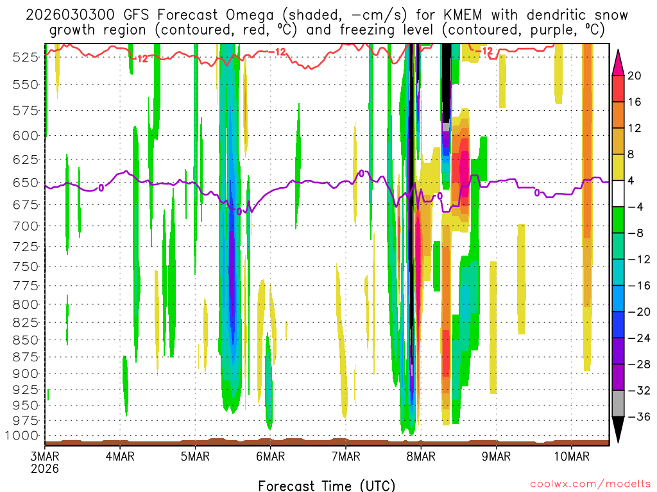Click the 800 pressure level label
Viewport: 657px width, 492px height.
[26, 304]
